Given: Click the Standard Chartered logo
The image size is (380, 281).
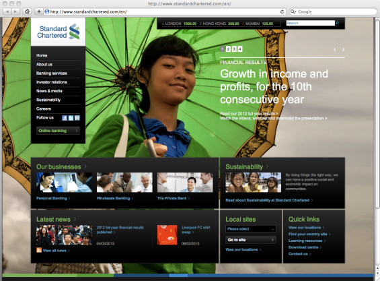Looking at the screenshot, I should point(59,32).
